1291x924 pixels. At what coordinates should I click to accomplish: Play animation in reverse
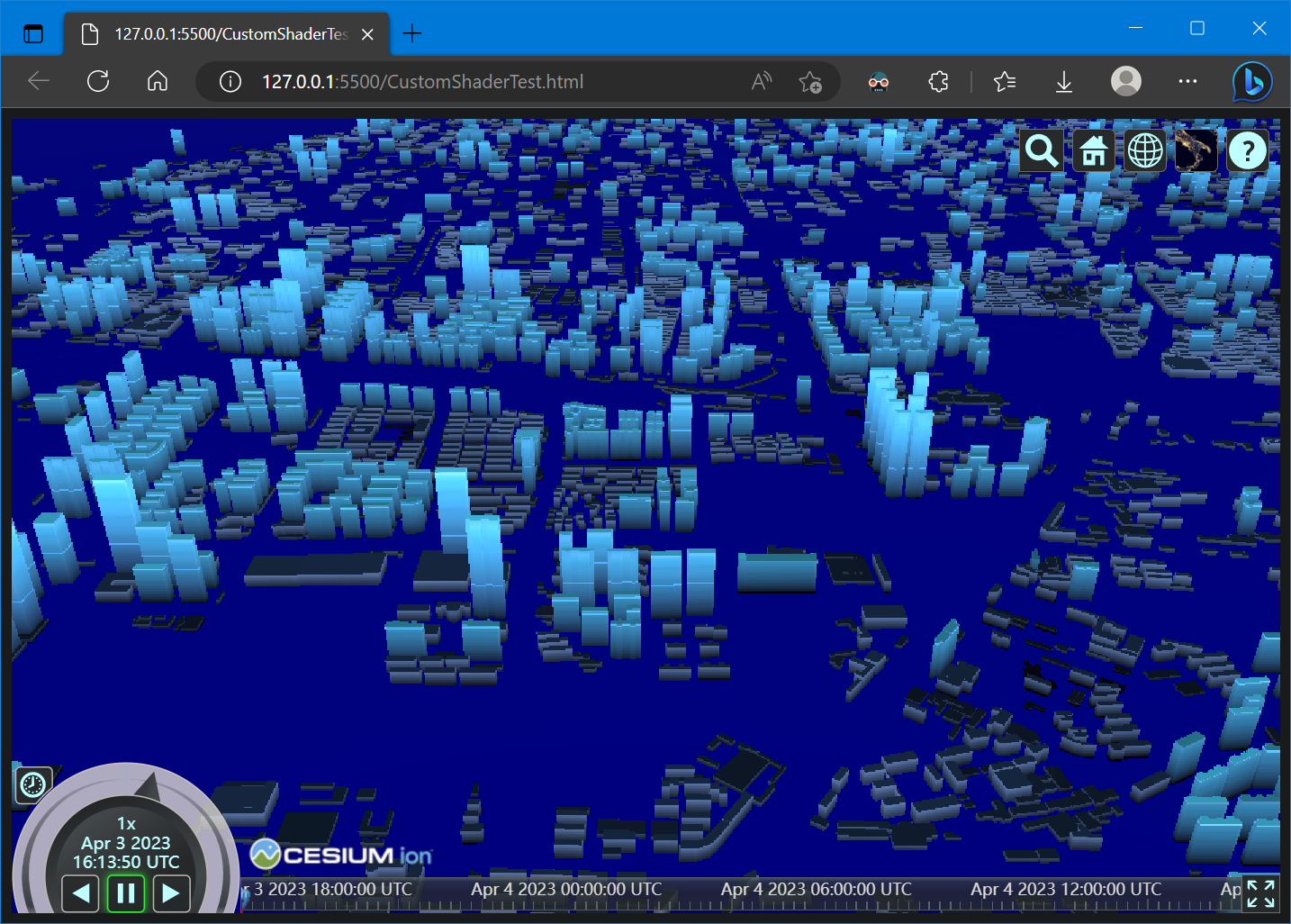[x=81, y=893]
